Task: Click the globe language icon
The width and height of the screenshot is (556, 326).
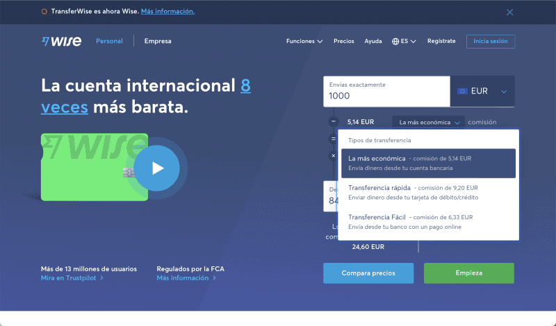Action: click(x=395, y=42)
